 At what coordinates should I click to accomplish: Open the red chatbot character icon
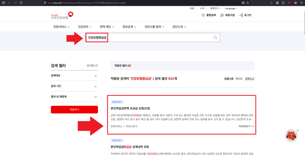click(291, 135)
